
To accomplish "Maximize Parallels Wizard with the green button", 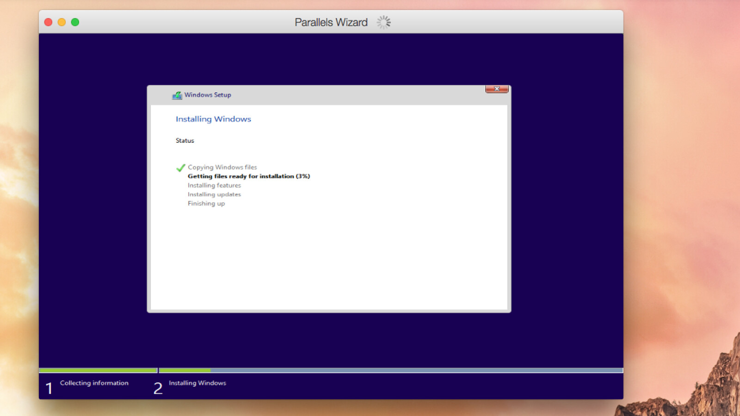I will (75, 22).
